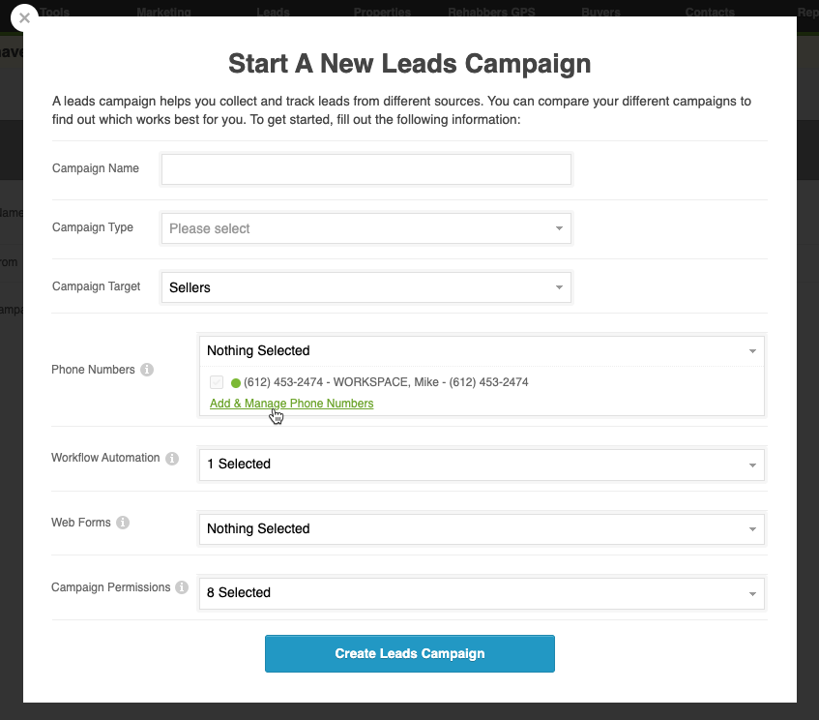Select the Buyers tab in top navigation
The image size is (819, 720).
pyautogui.click(x=600, y=12)
